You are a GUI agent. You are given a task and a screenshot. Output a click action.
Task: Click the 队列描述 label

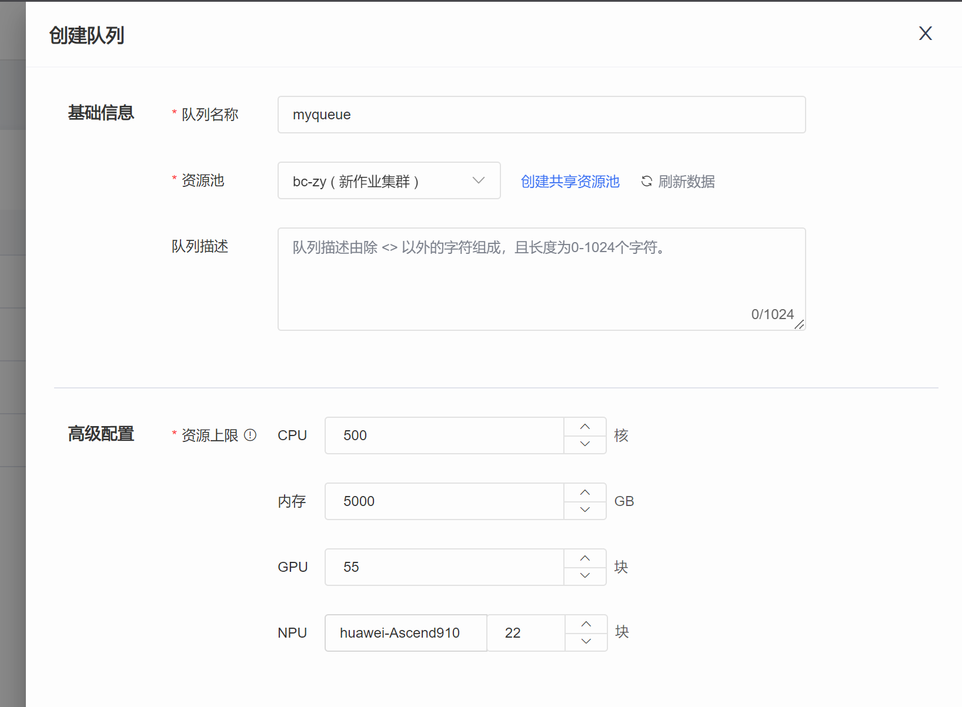pyautogui.click(x=200, y=246)
